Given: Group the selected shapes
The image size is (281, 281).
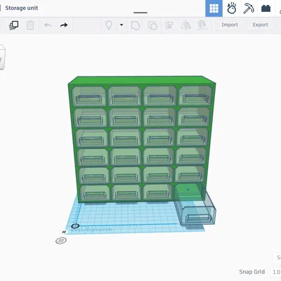Looking at the screenshot, I should tap(136, 25).
